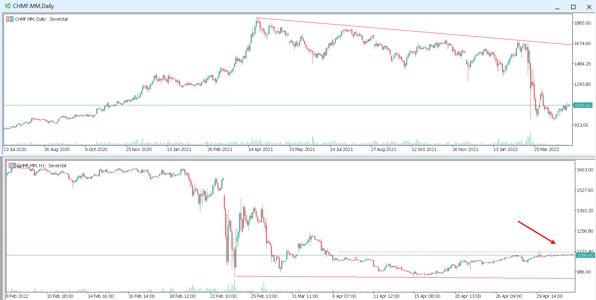The image size is (596, 300).
Task: Click the 1674.60 price level on Daily scale
Action: 583,43
